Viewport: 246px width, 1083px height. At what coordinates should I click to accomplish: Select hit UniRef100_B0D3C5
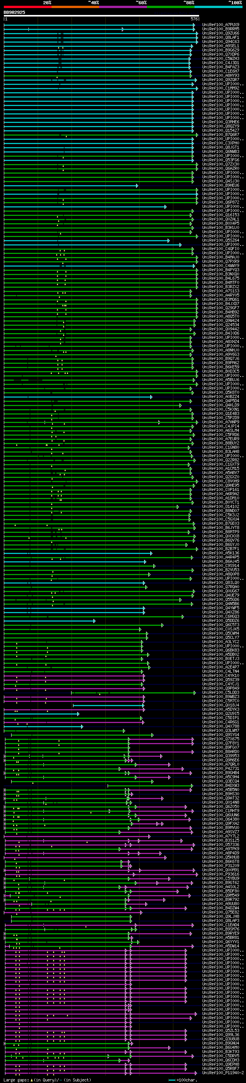click(x=221, y=371)
